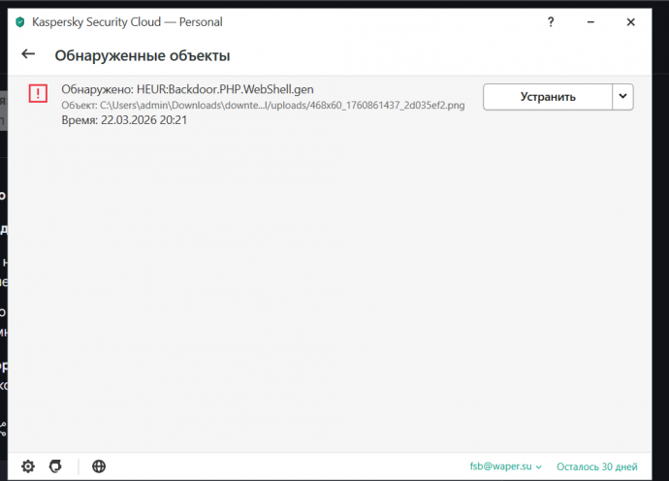
Task: Open settings via the gear icon
Action: pyautogui.click(x=28, y=466)
